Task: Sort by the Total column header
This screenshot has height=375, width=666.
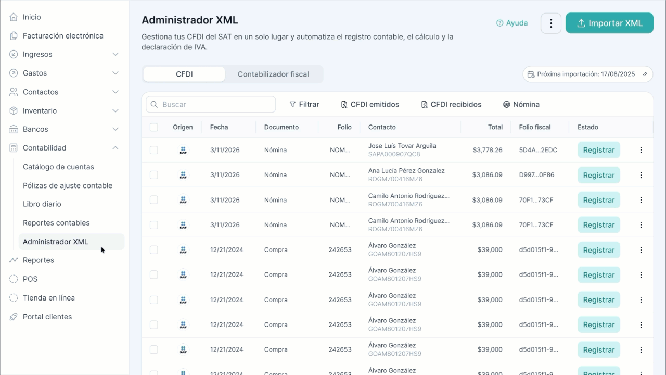Action: coord(495,127)
